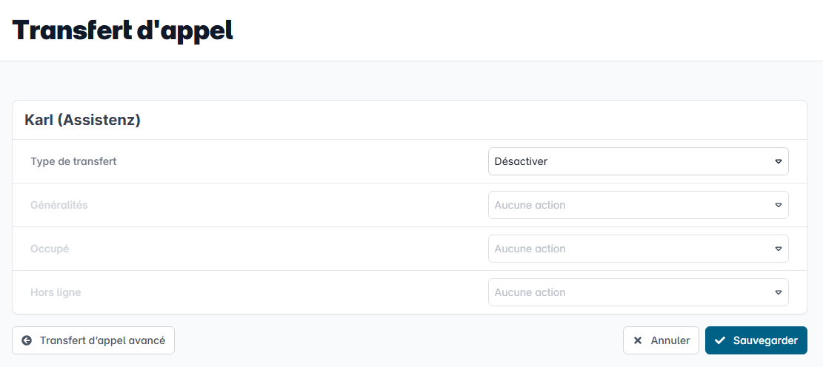Open the Type de transfert dropdown showing Désactiver

point(639,161)
